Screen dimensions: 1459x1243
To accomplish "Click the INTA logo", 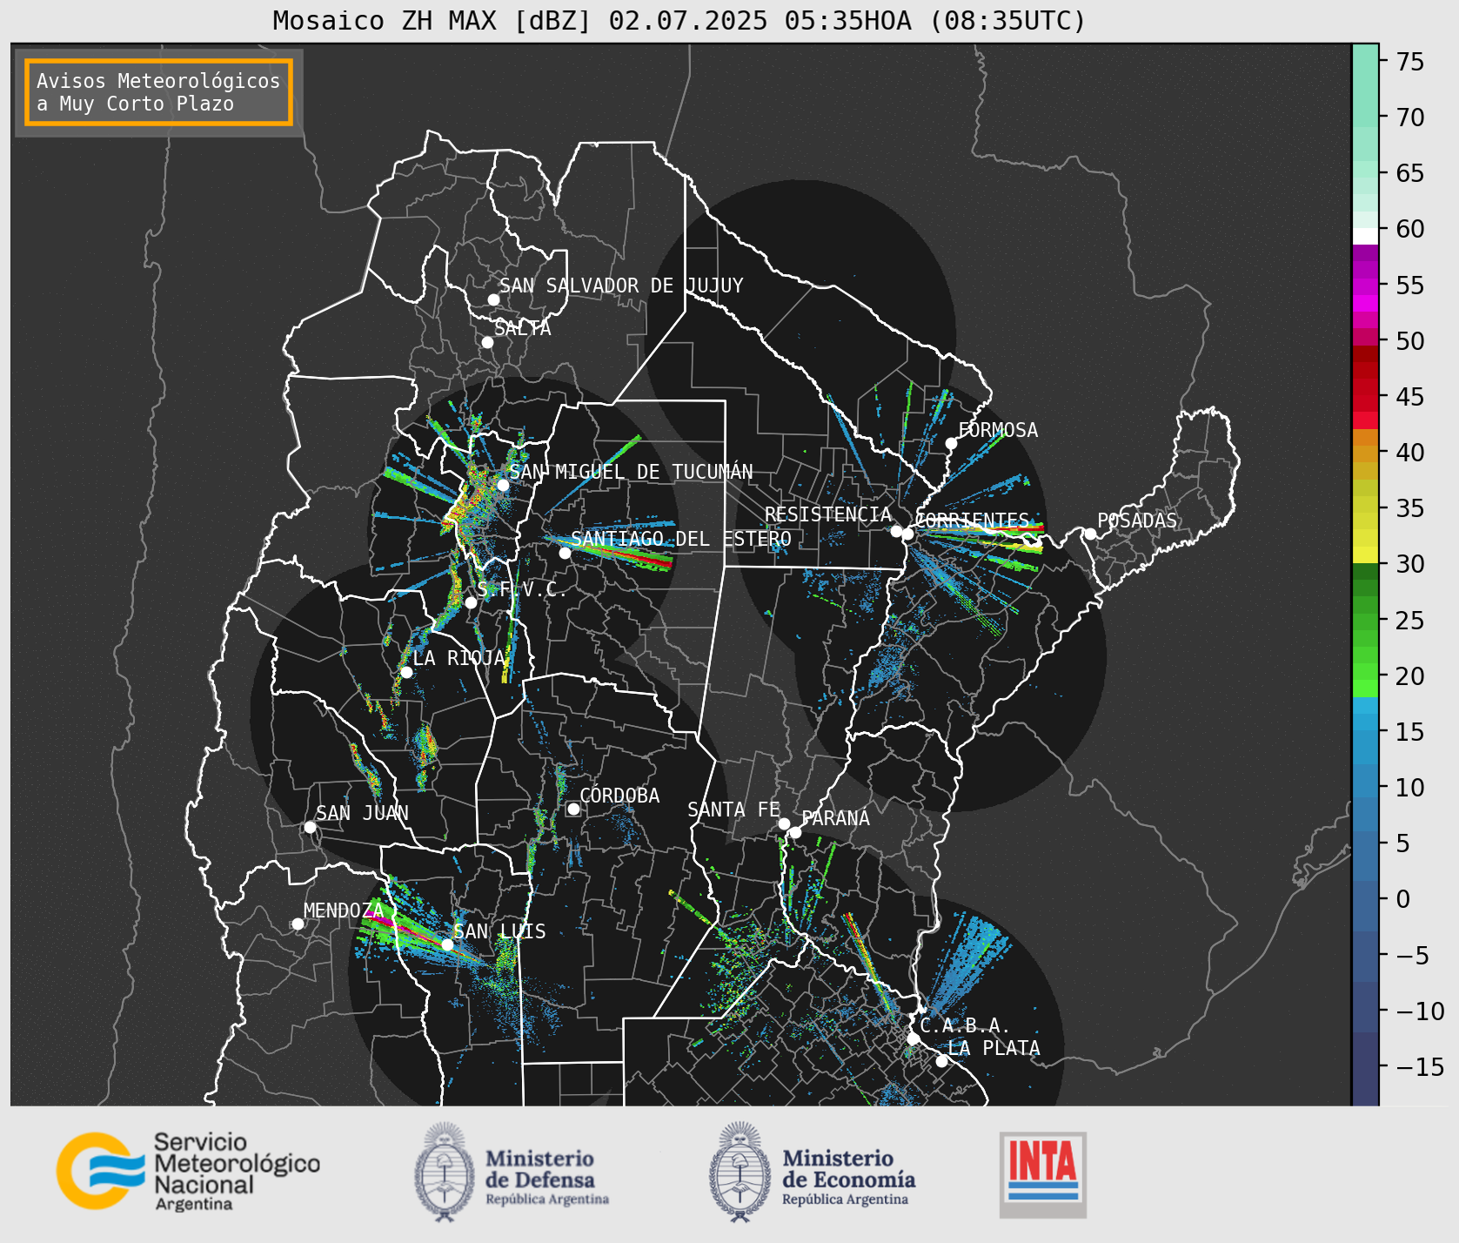I will pos(1043,1174).
